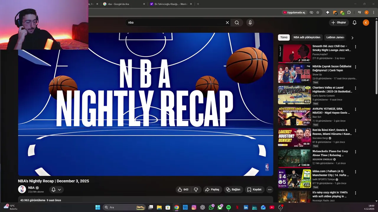
Task: Click the magnifier search button on YouTube
Action: tap(237, 23)
